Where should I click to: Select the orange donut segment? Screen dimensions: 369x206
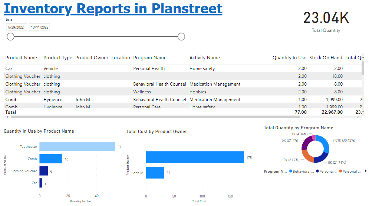tap(307, 156)
